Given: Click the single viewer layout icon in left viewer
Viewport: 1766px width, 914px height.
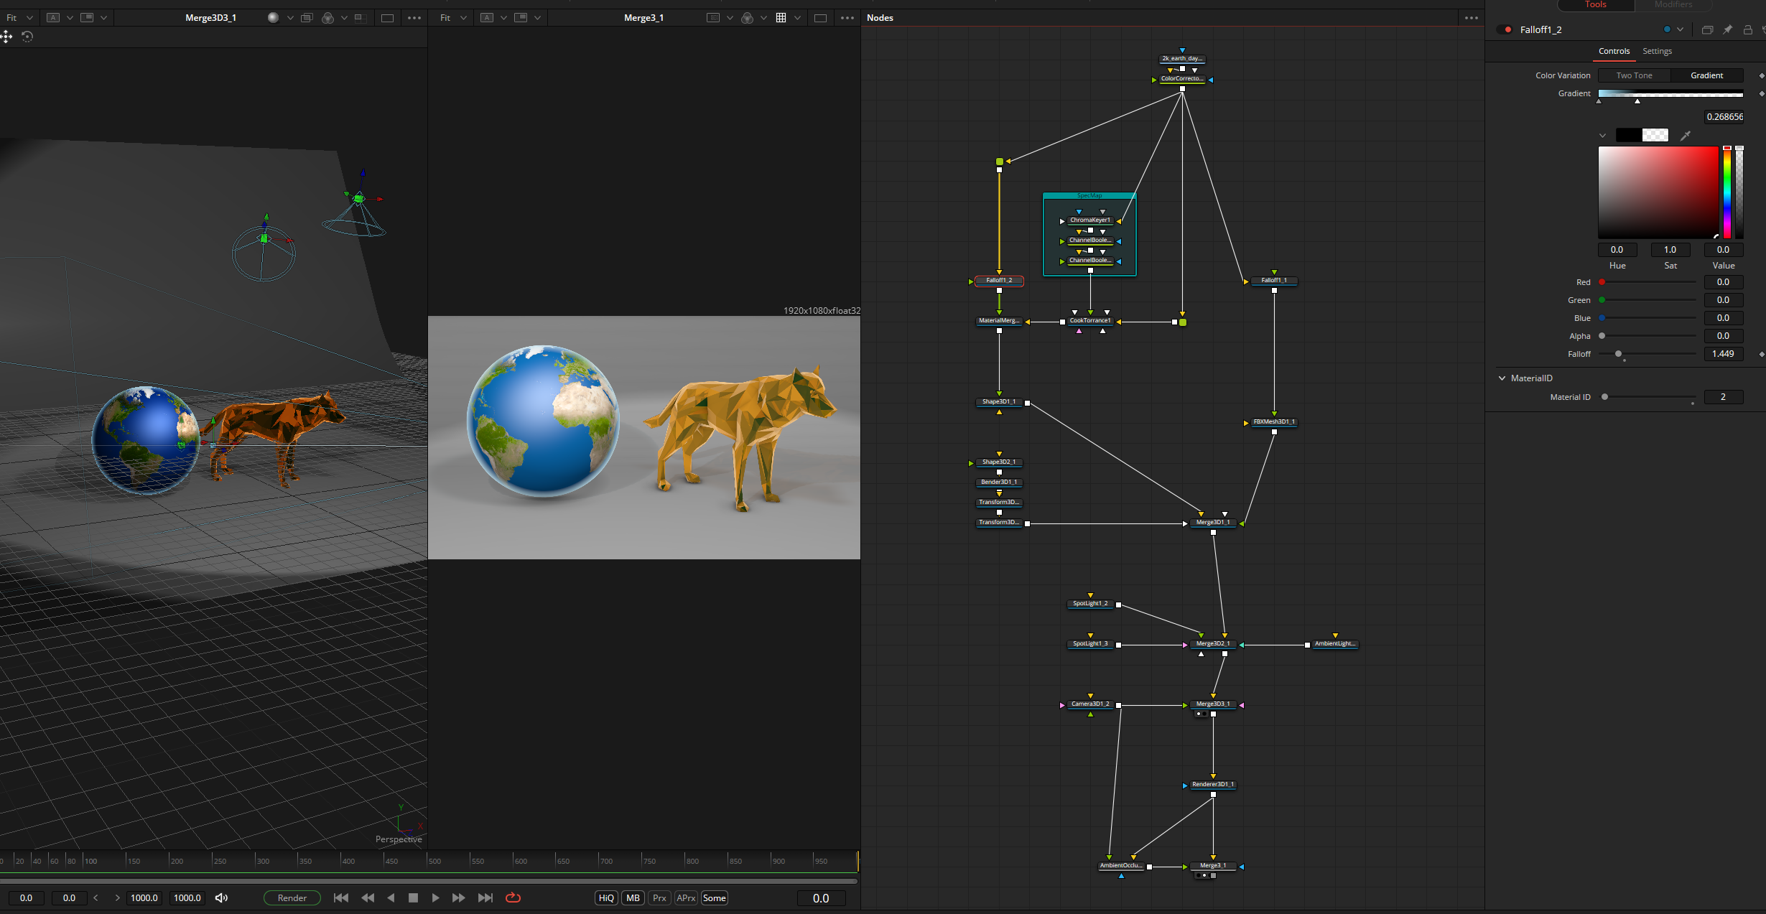Looking at the screenshot, I should 387,18.
